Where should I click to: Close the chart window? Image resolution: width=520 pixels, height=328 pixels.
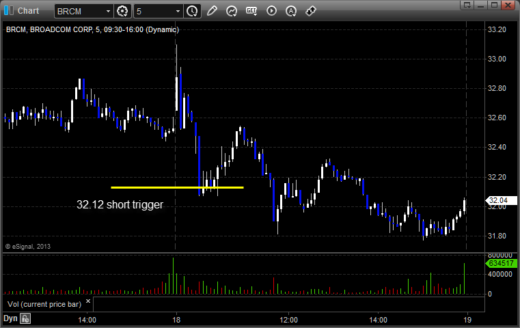(508, 5)
